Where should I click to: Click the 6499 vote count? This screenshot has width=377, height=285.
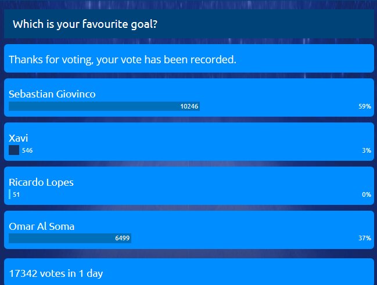pyautogui.click(x=123, y=238)
